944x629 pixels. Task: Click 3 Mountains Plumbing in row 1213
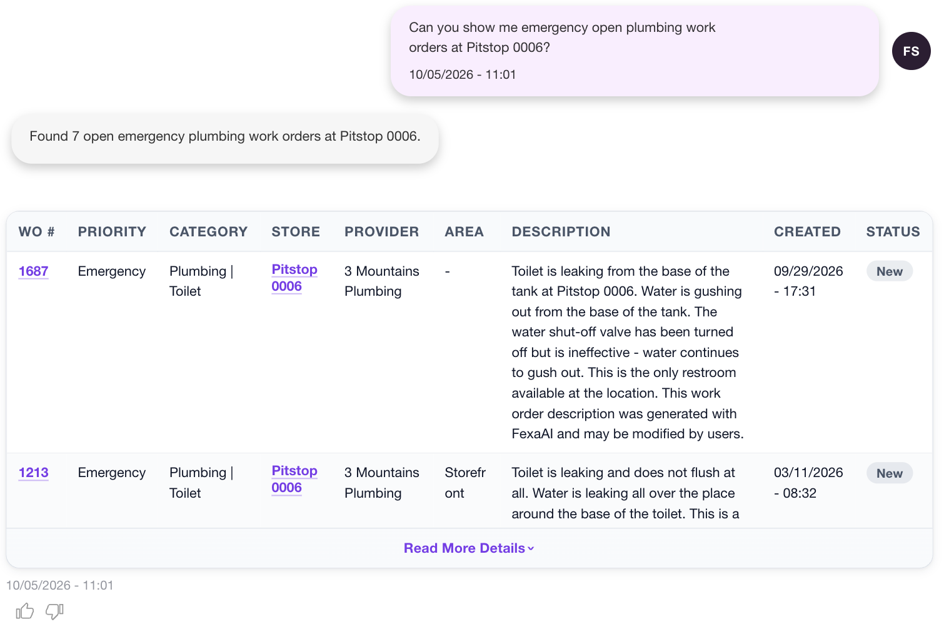(382, 483)
